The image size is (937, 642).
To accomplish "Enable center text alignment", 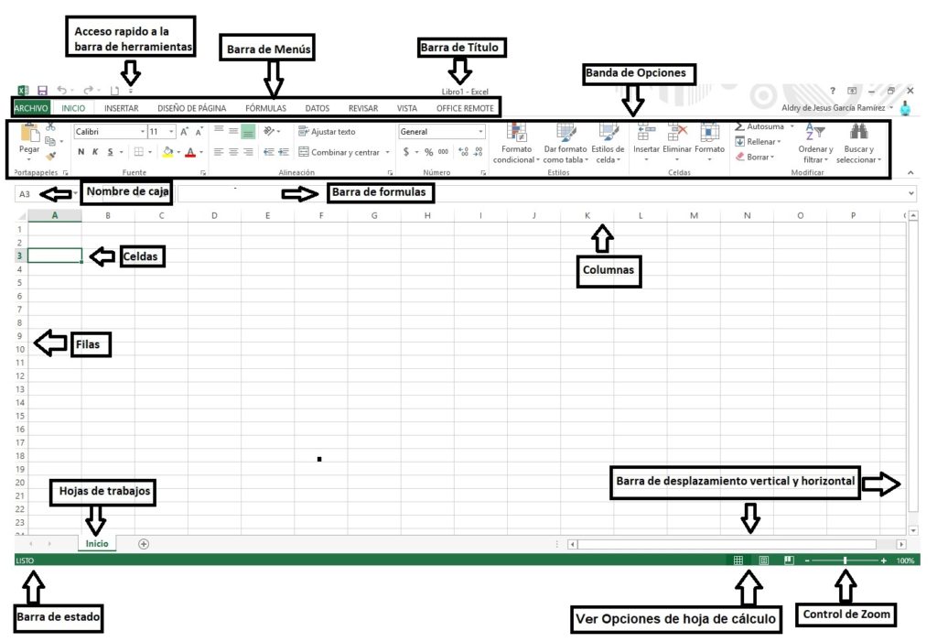I will pyautogui.click(x=233, y=150).
